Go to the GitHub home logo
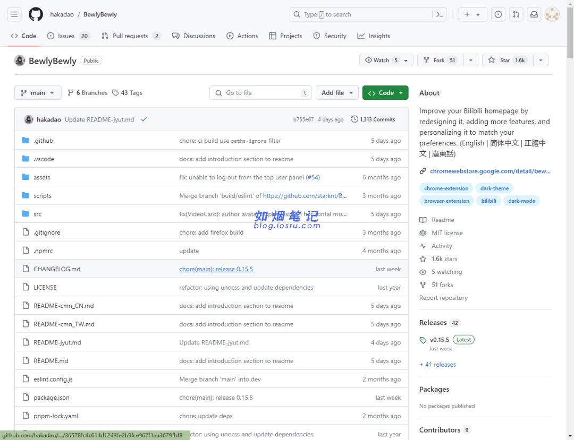Viewport: 574px width, 440px height. coord(36,14)
